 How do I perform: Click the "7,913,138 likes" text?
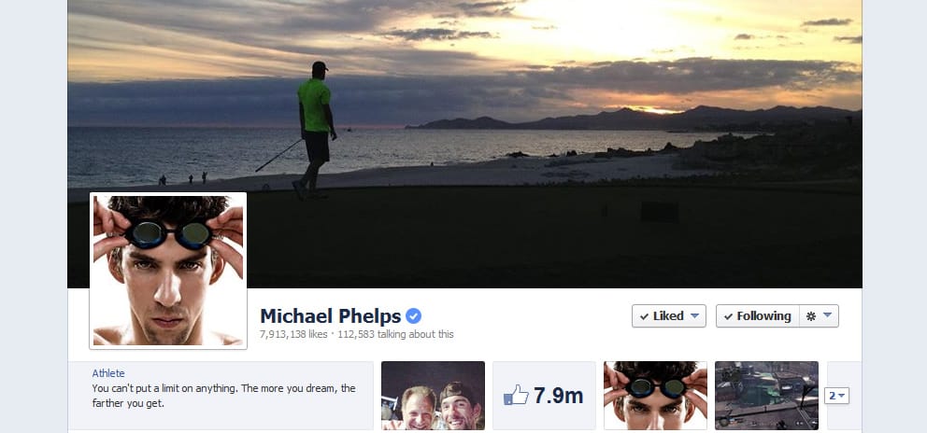(x=293, y=334)
